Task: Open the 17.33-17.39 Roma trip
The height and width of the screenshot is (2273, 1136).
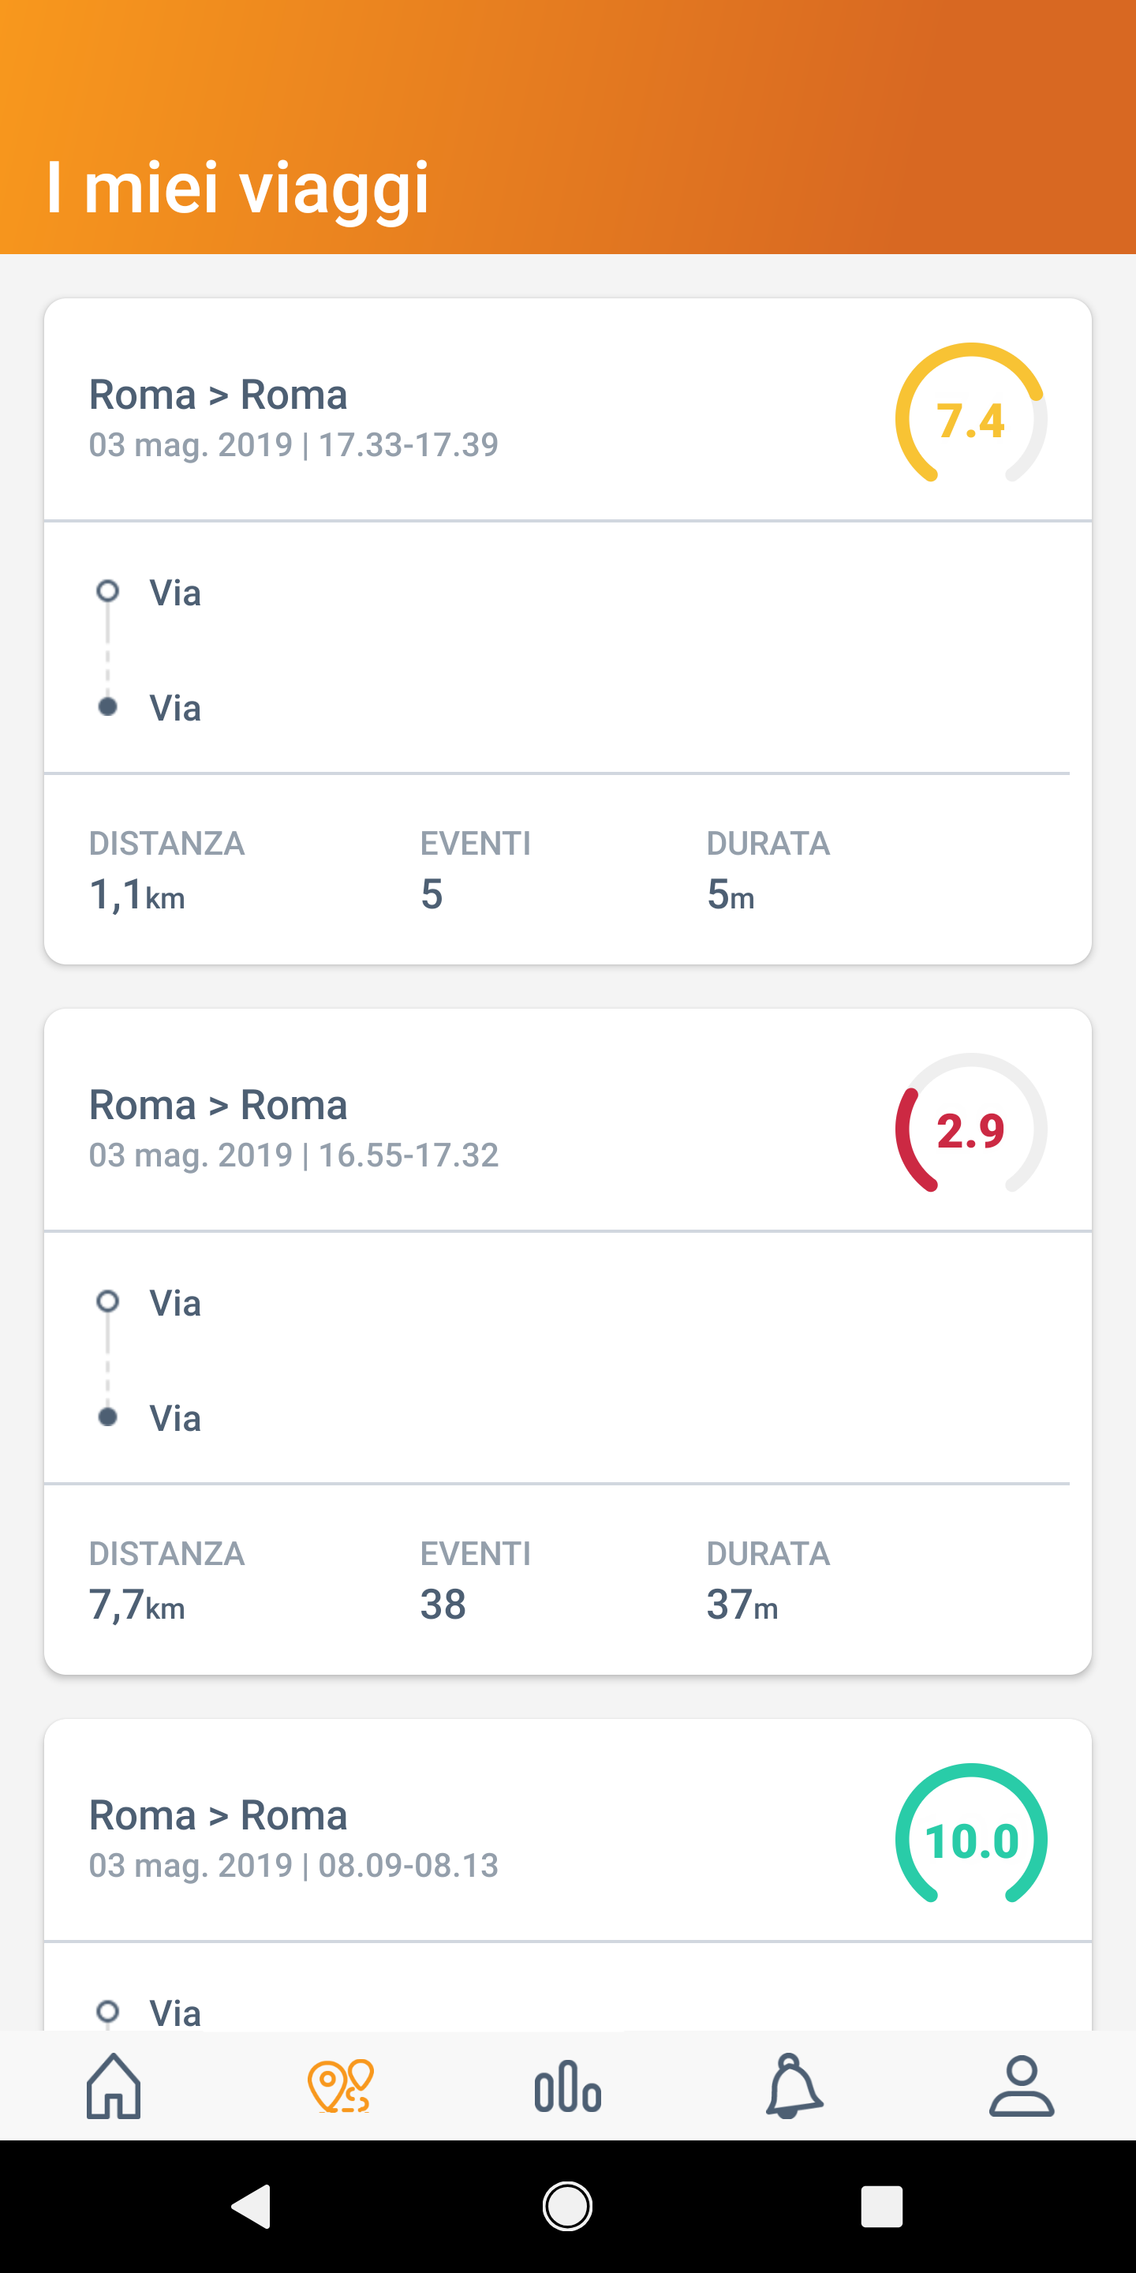Action: (x=293, y=417)
